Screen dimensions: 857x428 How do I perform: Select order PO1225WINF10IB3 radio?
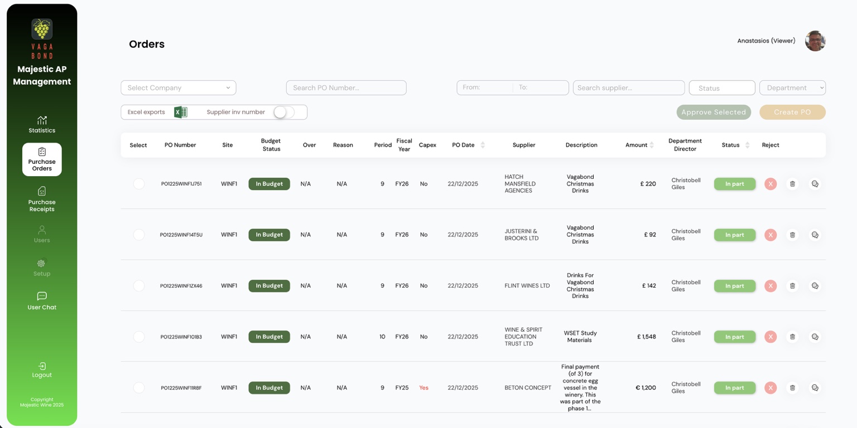[x=139, y=337]
